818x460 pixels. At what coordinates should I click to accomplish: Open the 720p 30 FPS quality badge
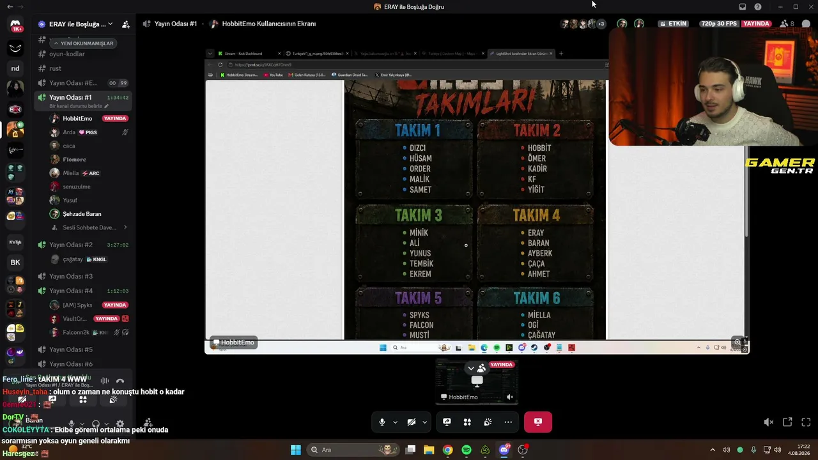coord(719,24)
